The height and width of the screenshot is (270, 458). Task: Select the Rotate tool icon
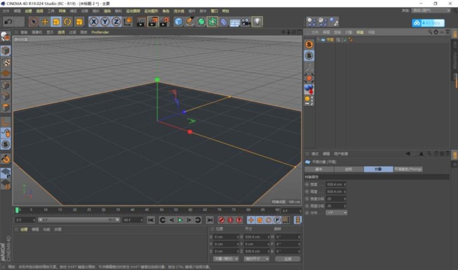pos(68,22)
